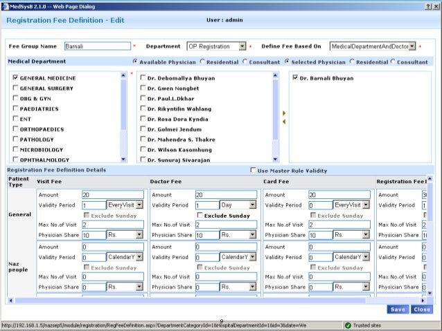Click the Doctor Fee column header
This screenshot has width=442, height=331.
(x=166, y=181)
